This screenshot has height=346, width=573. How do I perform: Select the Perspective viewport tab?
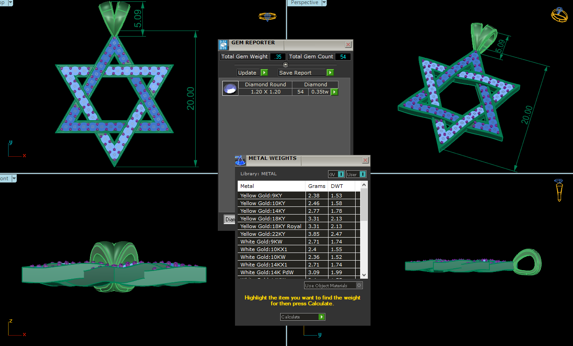point(304,3)
